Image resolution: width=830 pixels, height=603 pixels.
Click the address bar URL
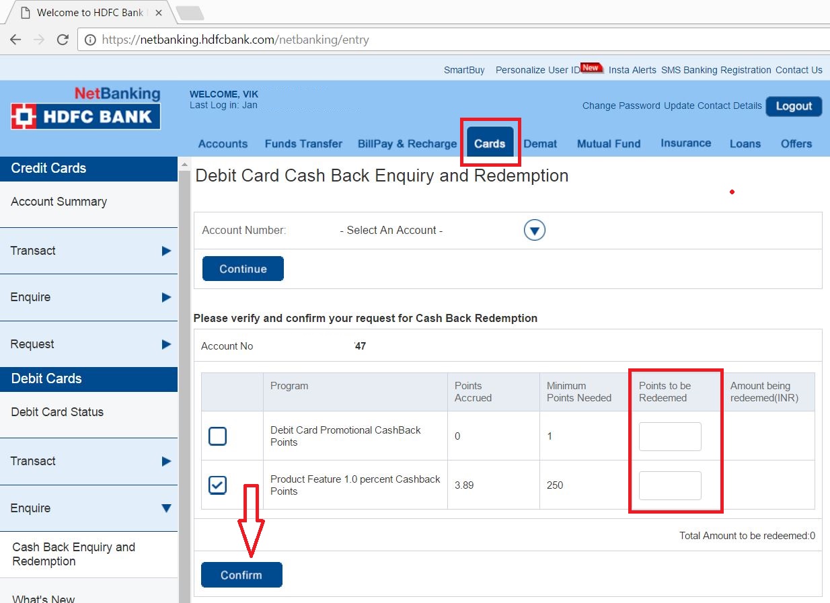235,40
